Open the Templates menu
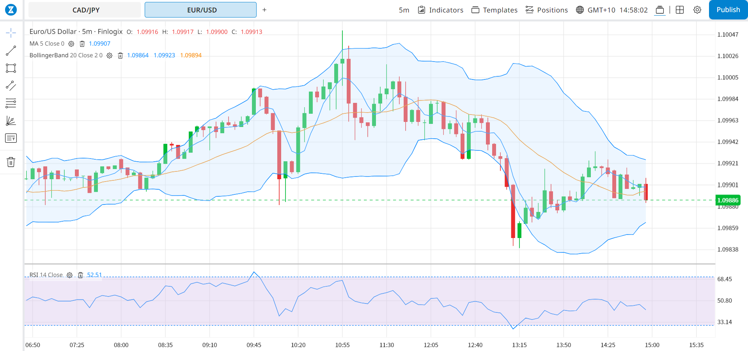This screenshot has width=748, height=351. pos(495,10)
